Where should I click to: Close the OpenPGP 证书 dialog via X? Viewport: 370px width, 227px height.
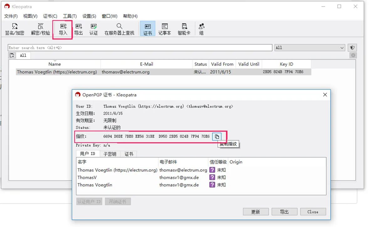tap(325, 95)
